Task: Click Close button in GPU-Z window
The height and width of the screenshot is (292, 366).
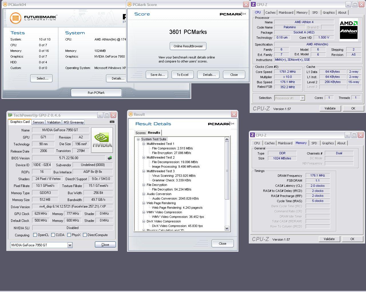Action: 105,245
